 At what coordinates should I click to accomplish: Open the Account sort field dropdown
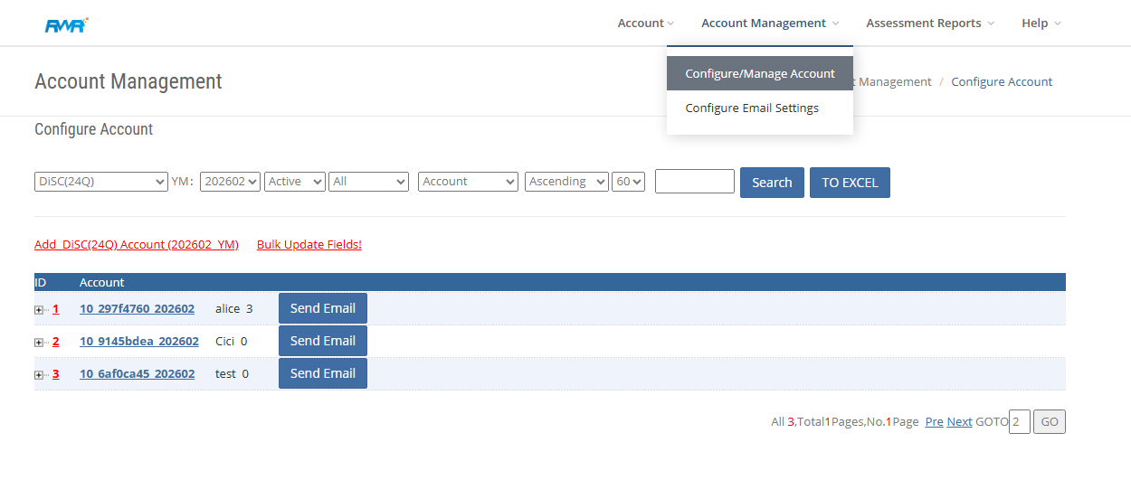pyautogui.click(x=468, y=182)
